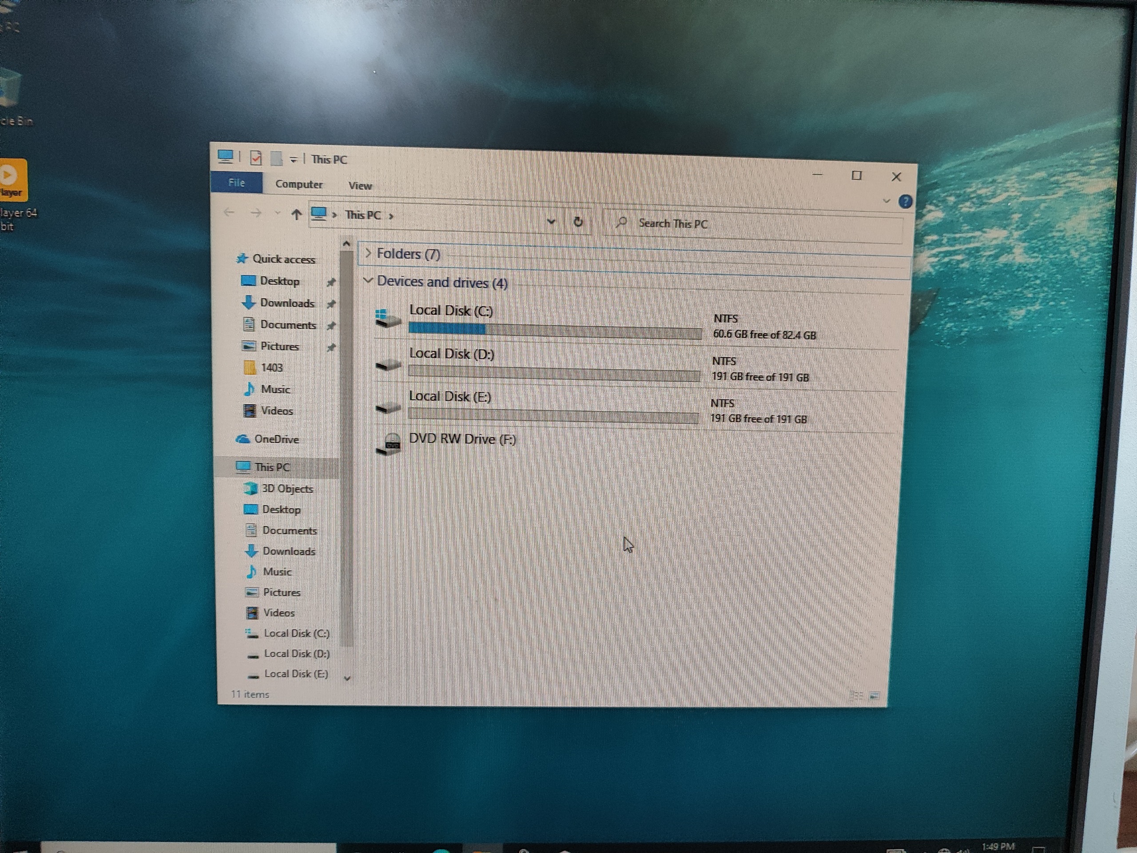The image size is (1137, 853).
Task: Click Local Disk (D:) usage bar
Action: click(x=554, y=373)
